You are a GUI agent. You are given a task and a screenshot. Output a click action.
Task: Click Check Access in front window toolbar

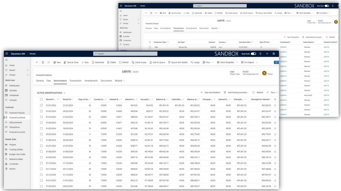pos(139,62)
